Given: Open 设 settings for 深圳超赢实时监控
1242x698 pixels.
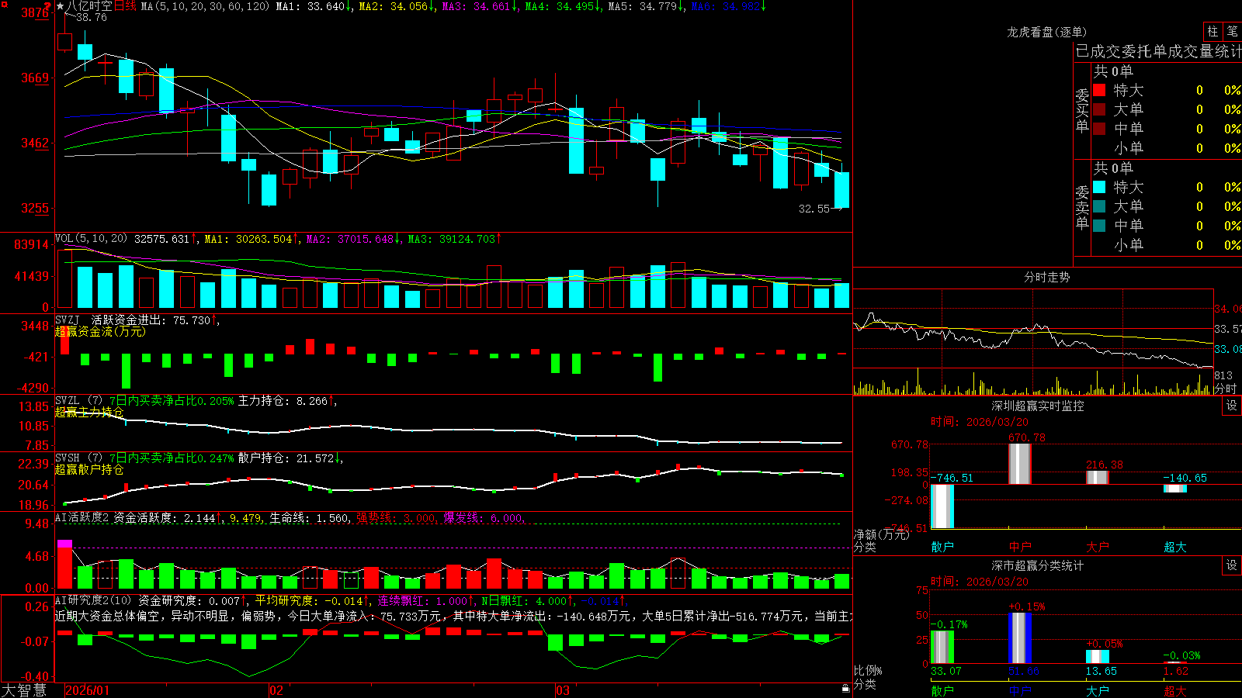Looking at the screenshot, I should point(1232,406).
